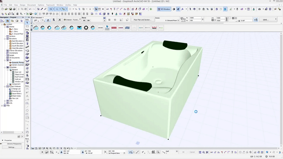283x159 pixels.
Task: Click the OK button in bottom bar
Action: click(183, 152)
